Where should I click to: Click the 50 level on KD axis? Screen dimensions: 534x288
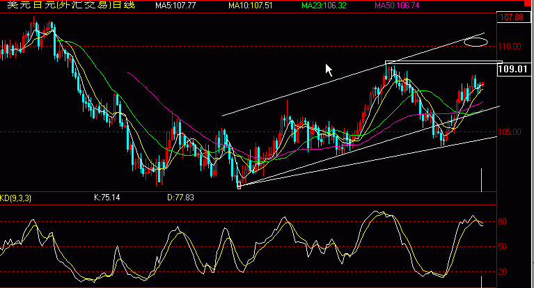[503, 247]
